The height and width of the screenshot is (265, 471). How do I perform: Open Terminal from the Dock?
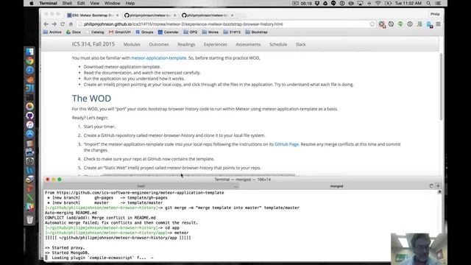pyautogui.click(x=29, y=97)
